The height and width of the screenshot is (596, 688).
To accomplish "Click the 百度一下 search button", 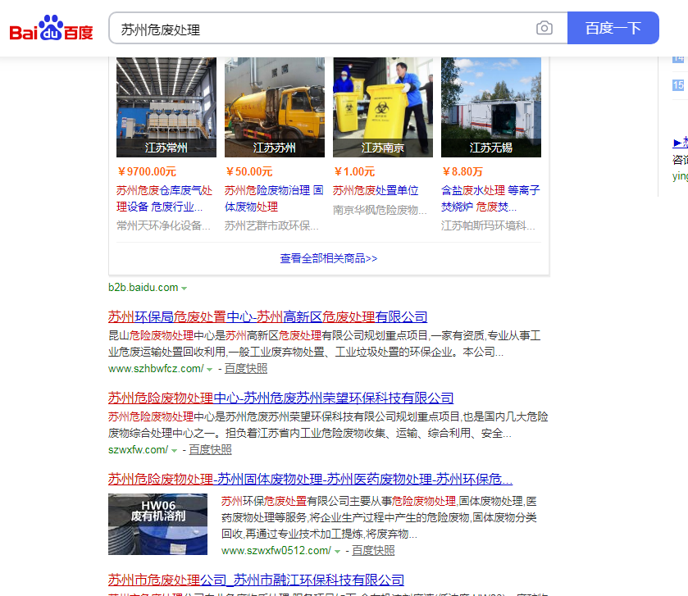I will [613, 28].
